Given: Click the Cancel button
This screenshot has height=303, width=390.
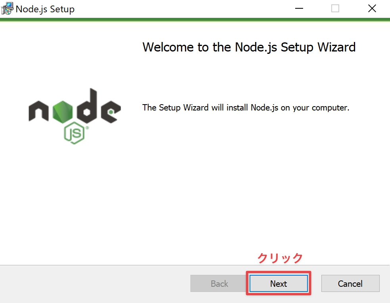Looking at the screenshot, I should [350, 284].
